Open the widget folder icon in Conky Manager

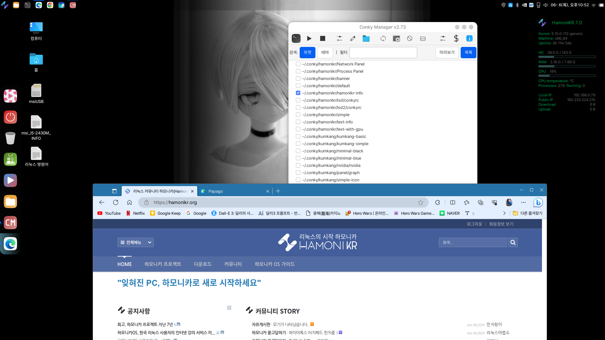pyautogui.click(x=366, y=38)
